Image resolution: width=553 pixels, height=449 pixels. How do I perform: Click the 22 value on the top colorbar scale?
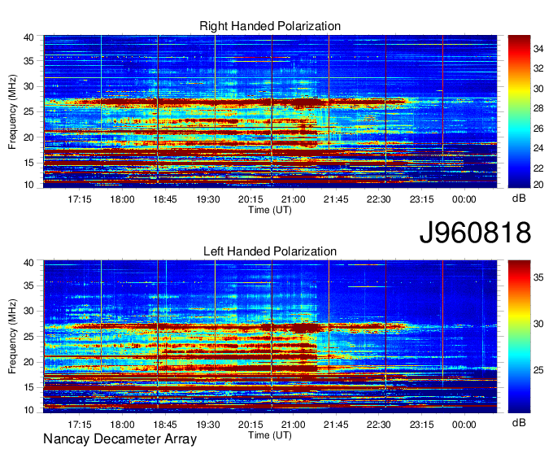click(538, 168)
